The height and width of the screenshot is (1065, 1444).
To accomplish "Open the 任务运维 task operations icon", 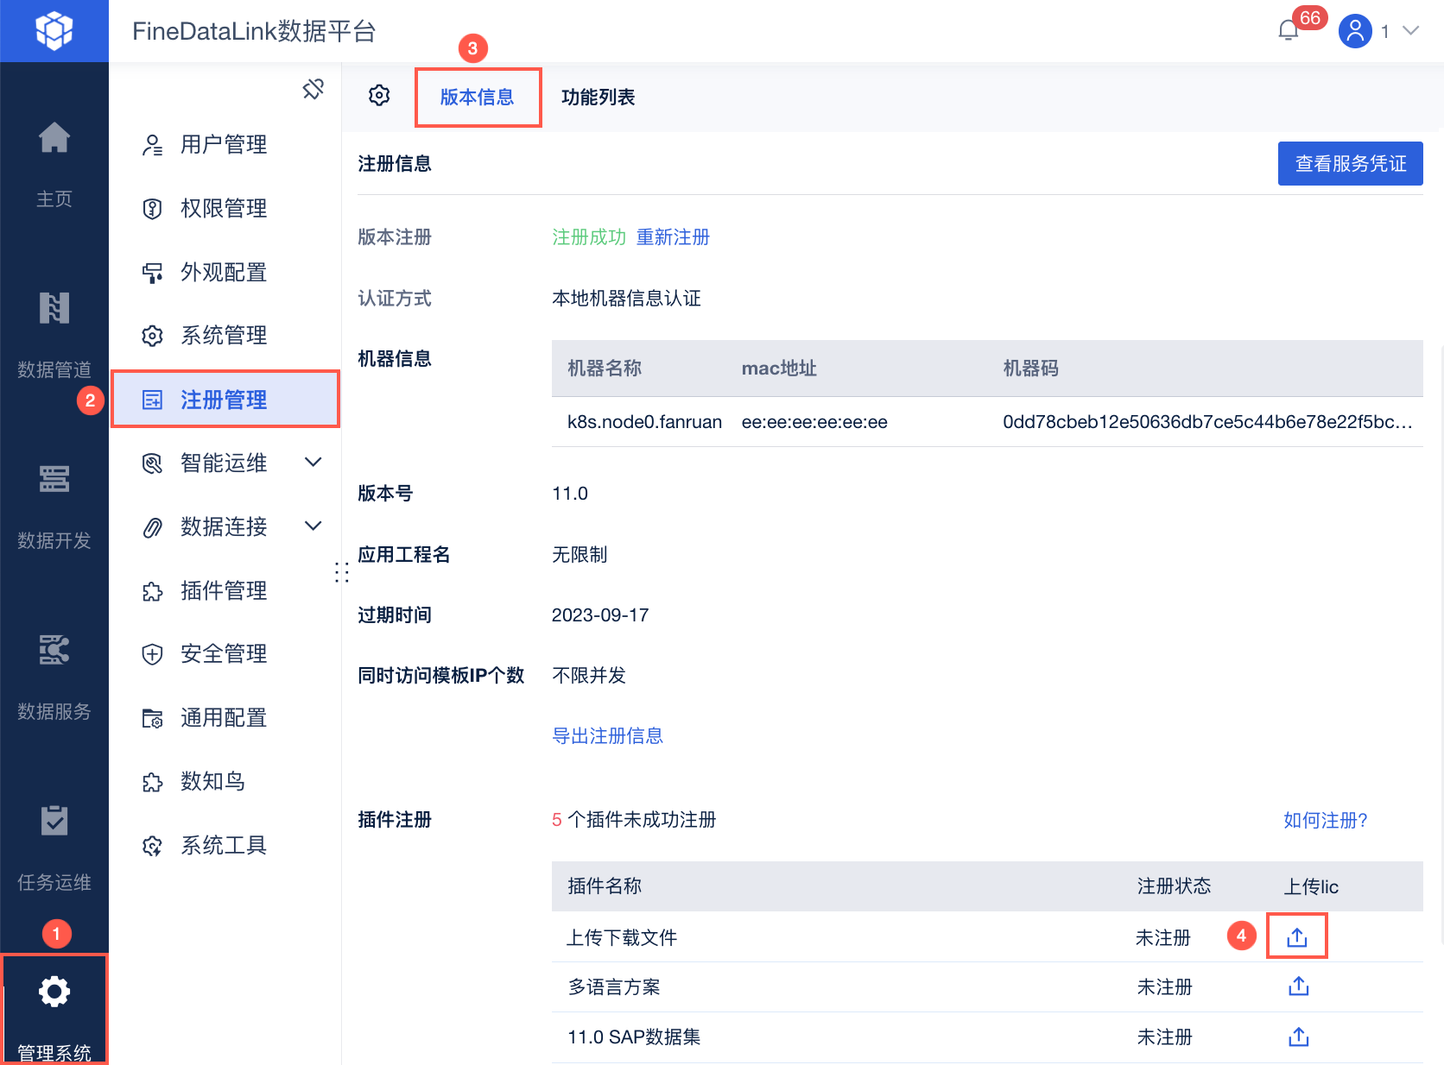I will pyautogui.click(x=54, y=821).
